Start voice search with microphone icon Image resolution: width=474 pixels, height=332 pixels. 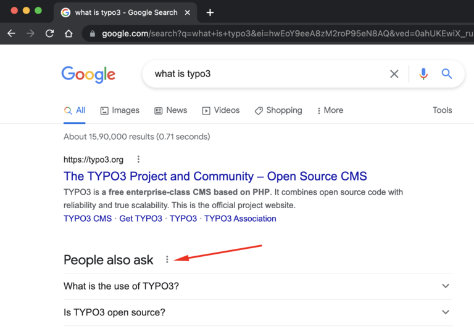click(423, 74)
